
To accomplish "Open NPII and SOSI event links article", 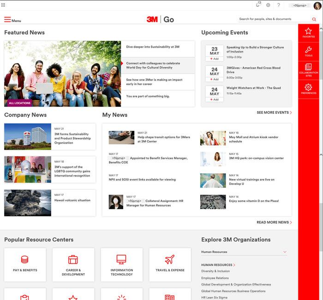I will [142, 179].
